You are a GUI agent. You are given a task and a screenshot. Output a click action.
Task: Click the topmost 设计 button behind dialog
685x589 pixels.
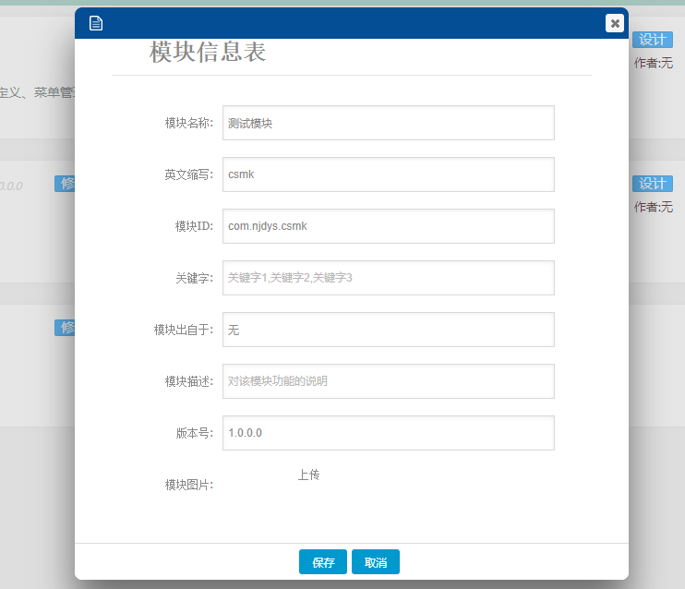(653, 40)
